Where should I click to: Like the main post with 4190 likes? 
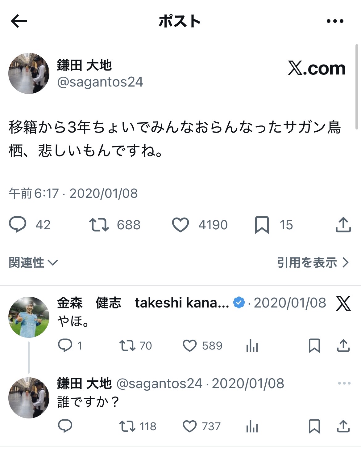180,225
